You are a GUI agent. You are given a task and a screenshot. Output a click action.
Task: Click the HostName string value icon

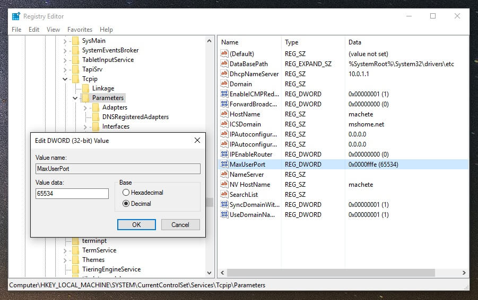(x=224, y=114)
